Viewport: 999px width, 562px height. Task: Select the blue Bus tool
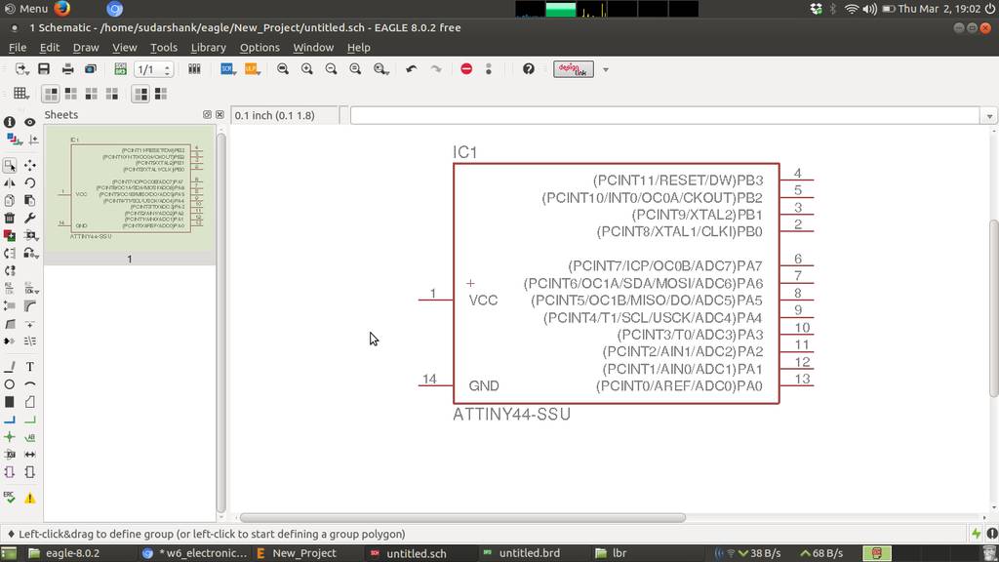[x=10, y=420]
